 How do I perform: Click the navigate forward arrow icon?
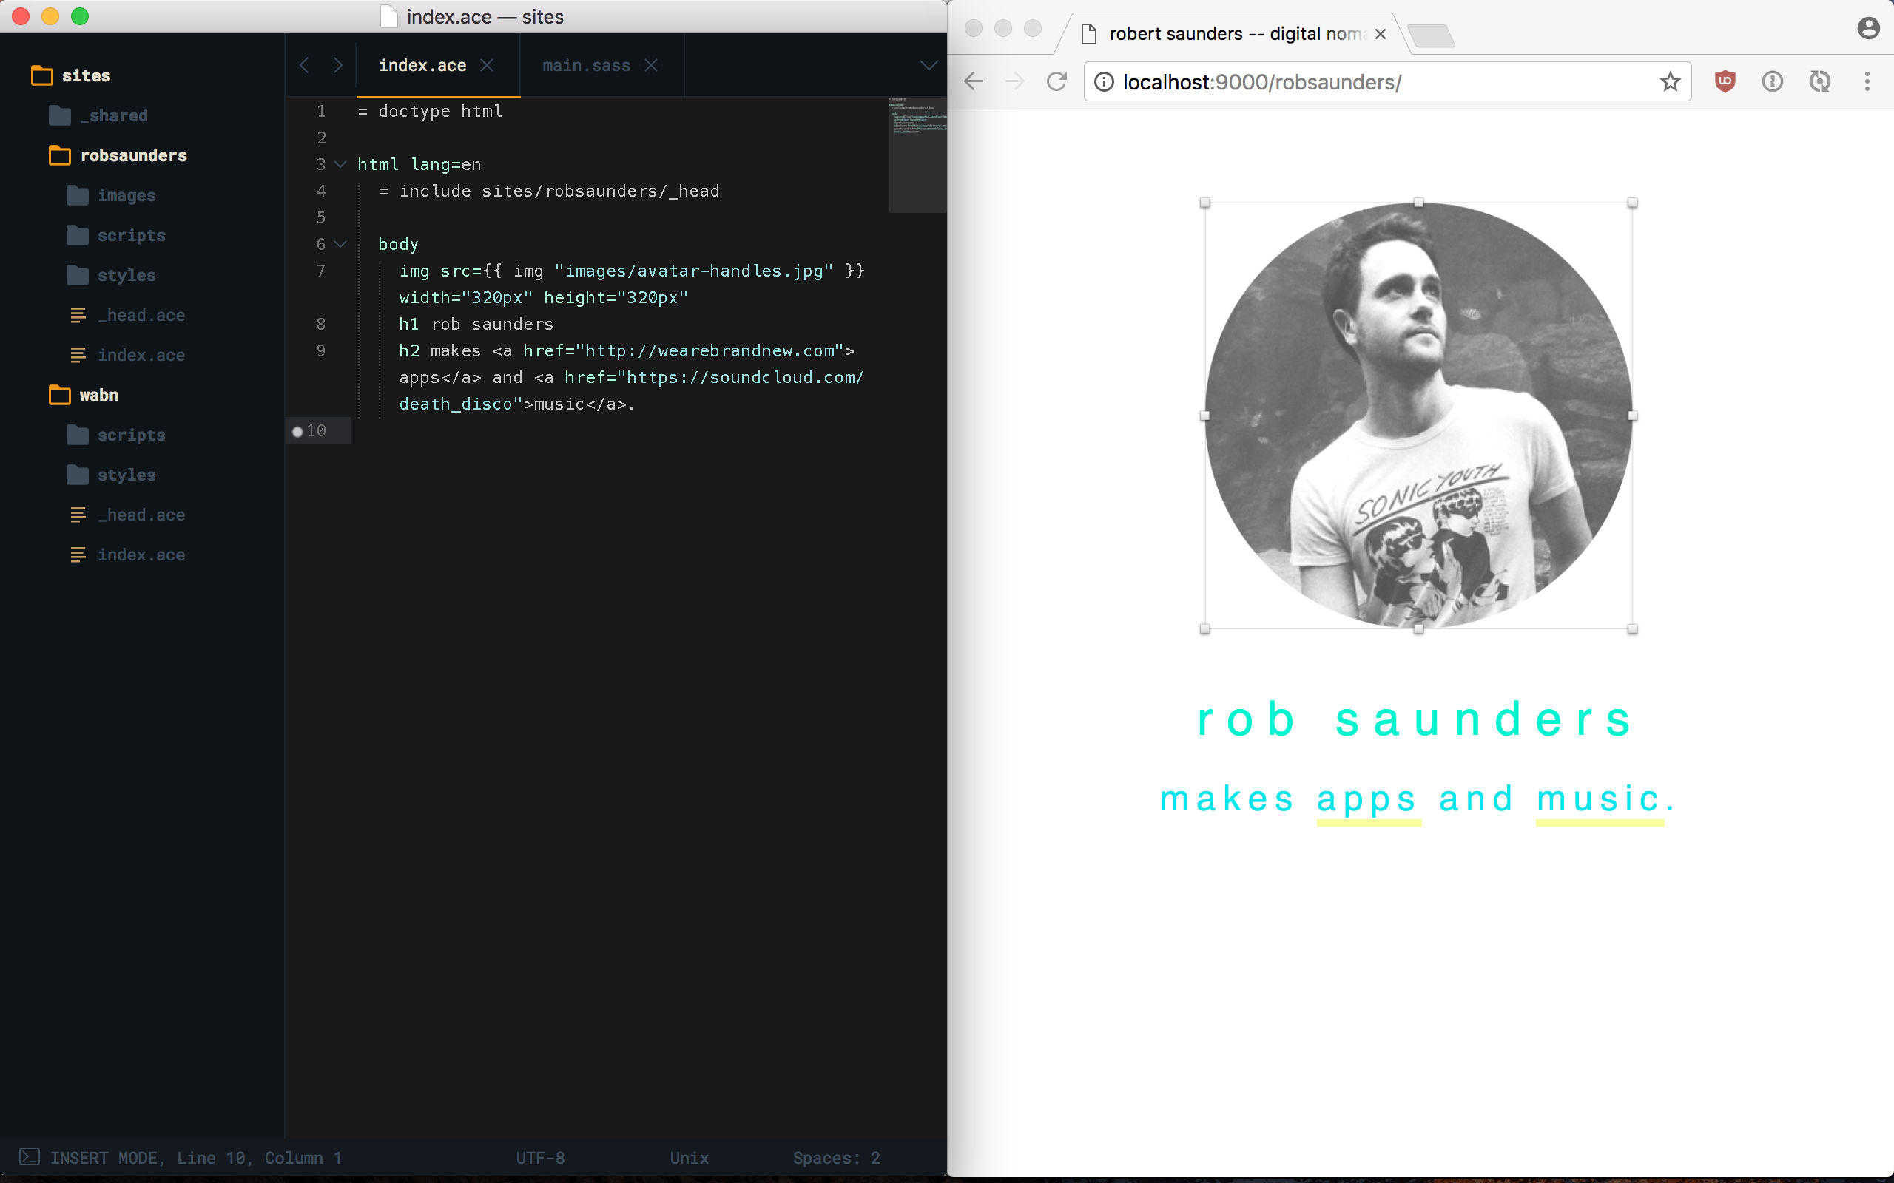[1014, 82]
